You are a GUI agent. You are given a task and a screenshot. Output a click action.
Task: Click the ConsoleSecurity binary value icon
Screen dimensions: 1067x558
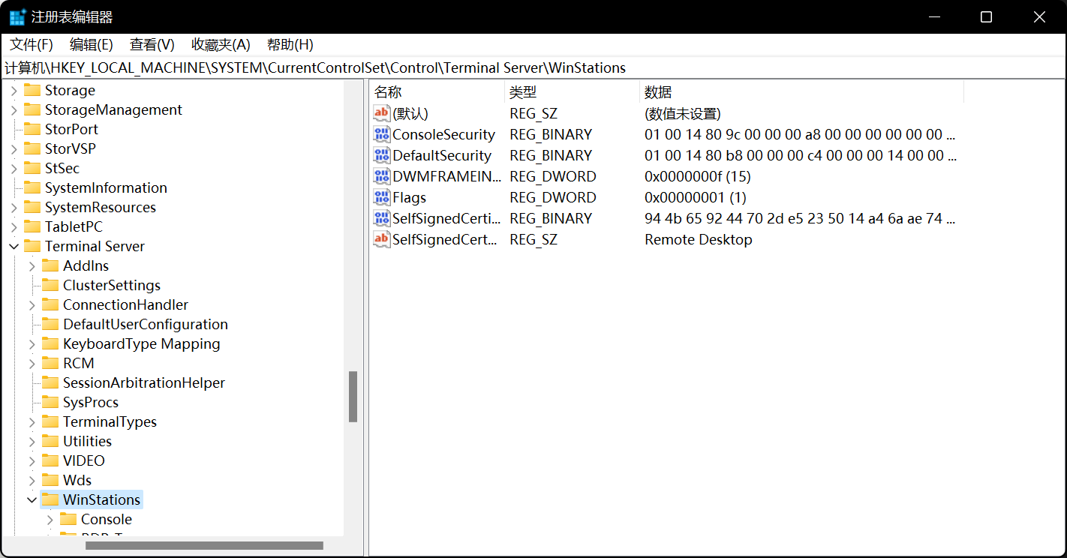pos(382,134)
